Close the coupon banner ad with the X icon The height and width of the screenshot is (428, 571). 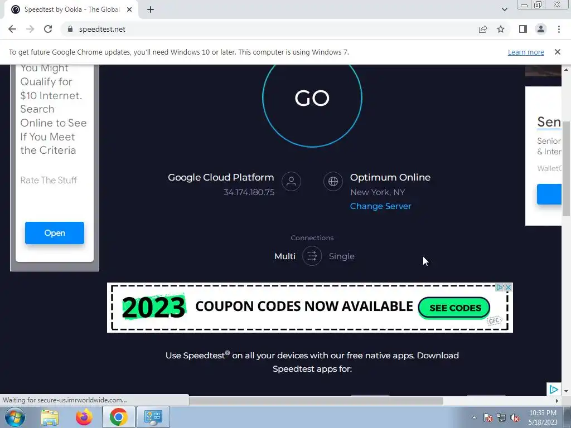pyautogui.click(x=509, y=288)
